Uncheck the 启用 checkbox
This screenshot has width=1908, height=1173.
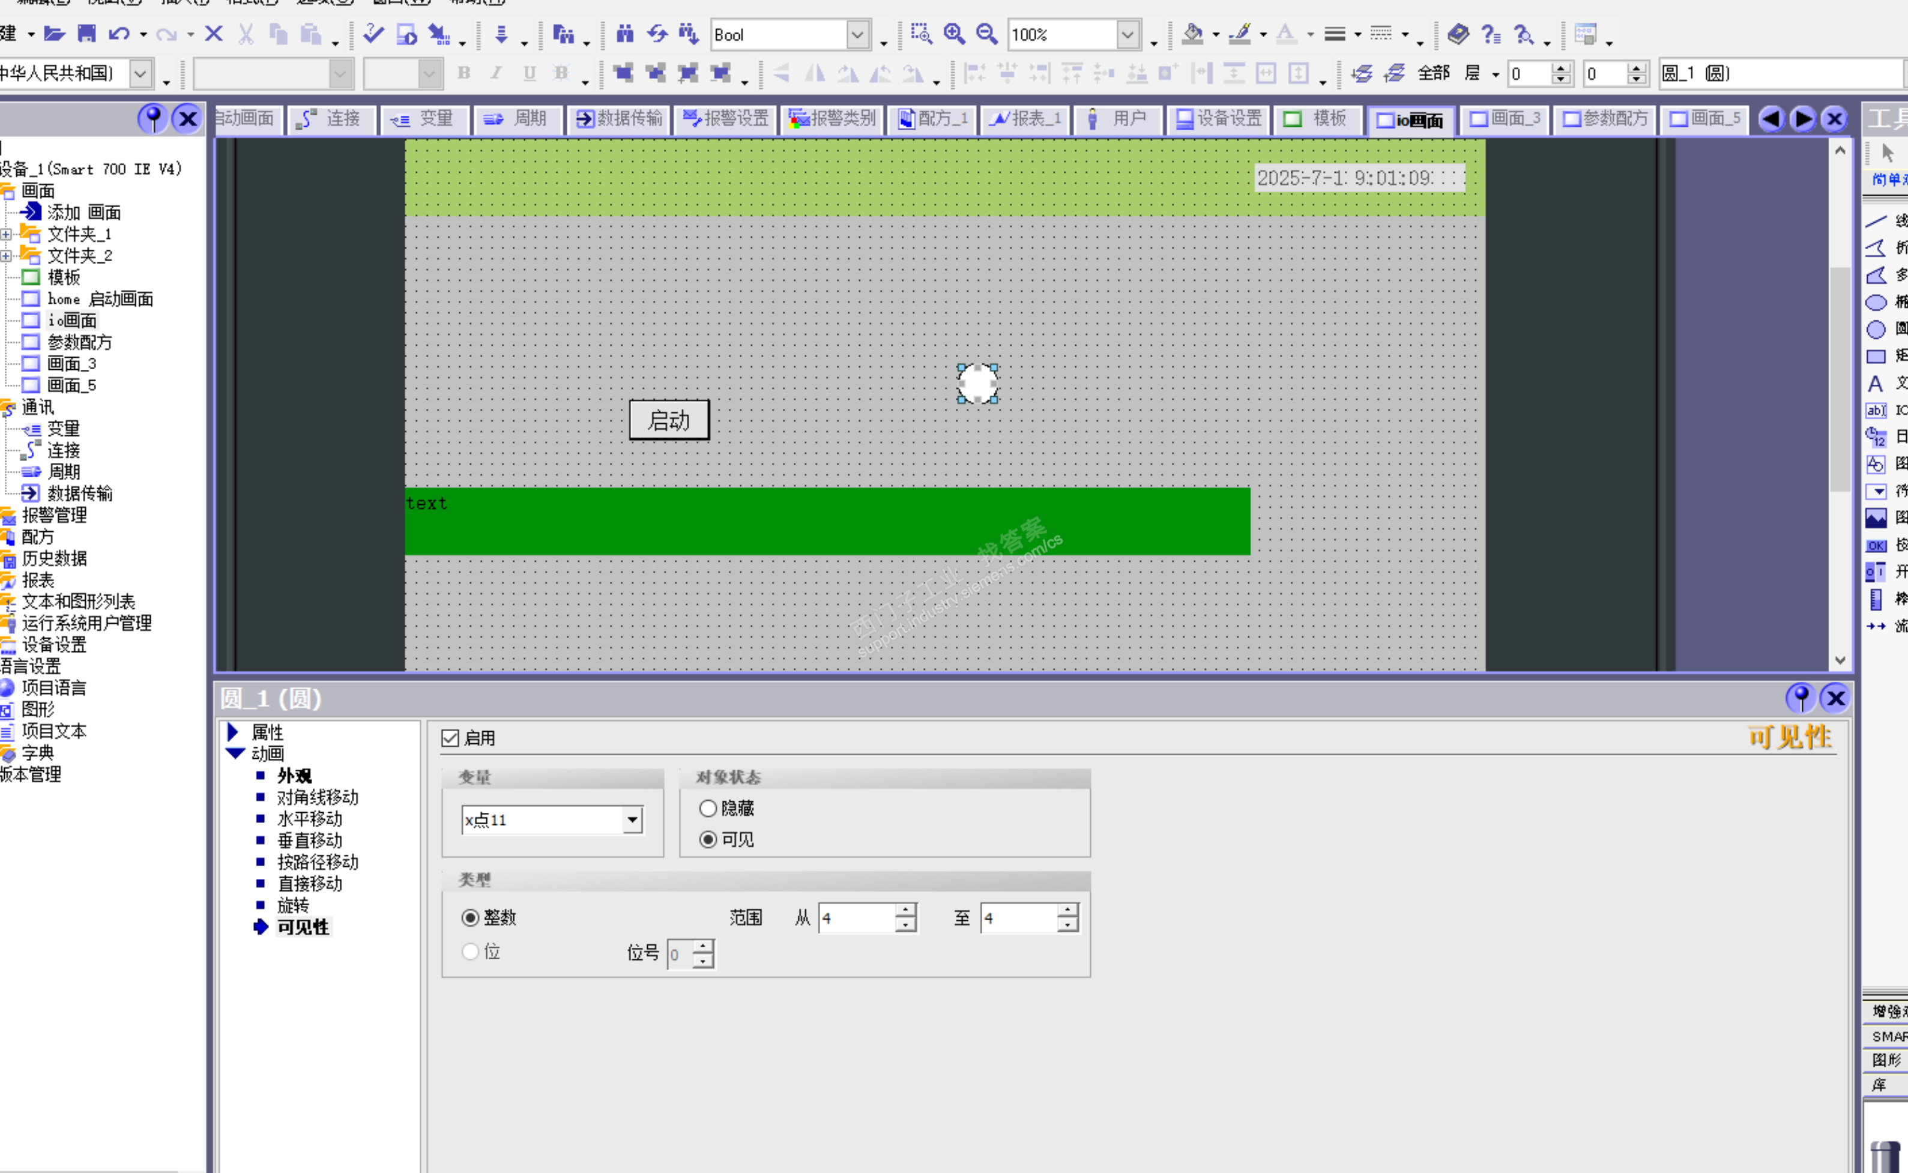[450, 738]
